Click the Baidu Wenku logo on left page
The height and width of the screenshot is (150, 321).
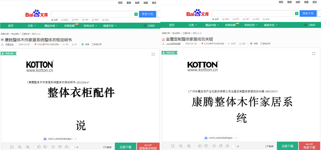37,14
